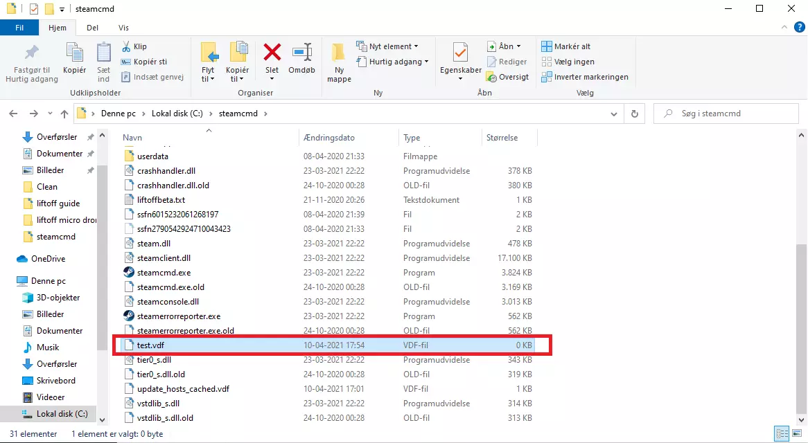
Task: Click Lokal disk (C:) in the breadcrumb
Action: pyautogui.click(x=177, y=114)
